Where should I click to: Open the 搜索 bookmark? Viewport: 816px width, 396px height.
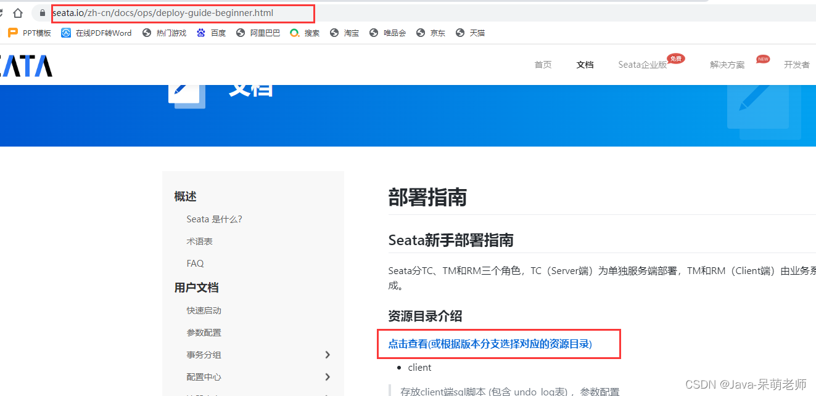305,33
